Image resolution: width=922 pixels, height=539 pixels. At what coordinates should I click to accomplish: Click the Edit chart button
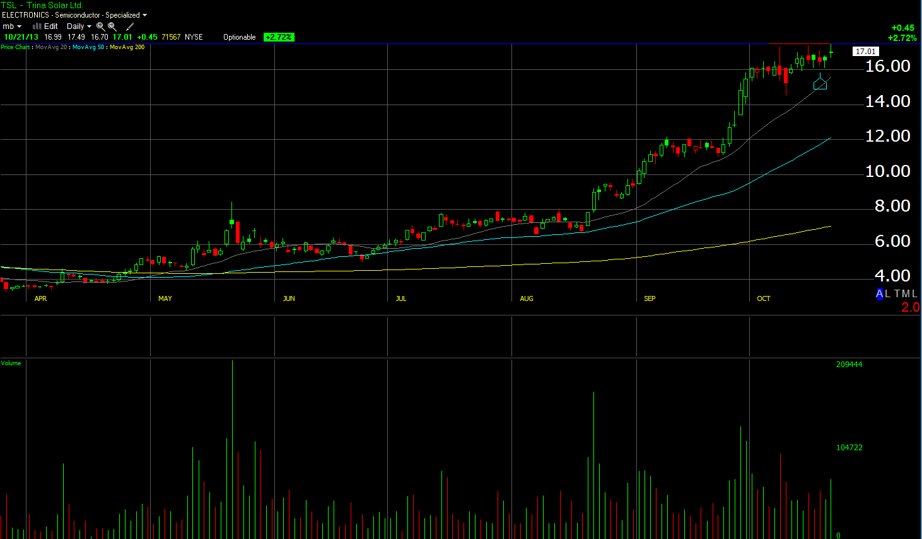point(51,26)
